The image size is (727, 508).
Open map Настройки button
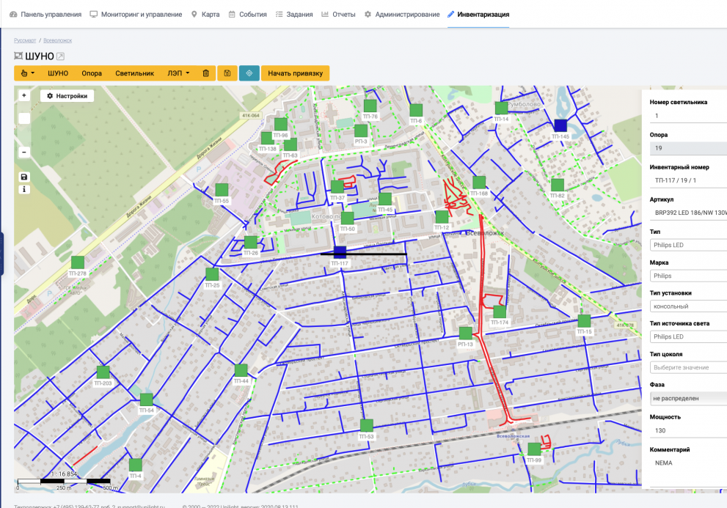click(x=67, y=96)
